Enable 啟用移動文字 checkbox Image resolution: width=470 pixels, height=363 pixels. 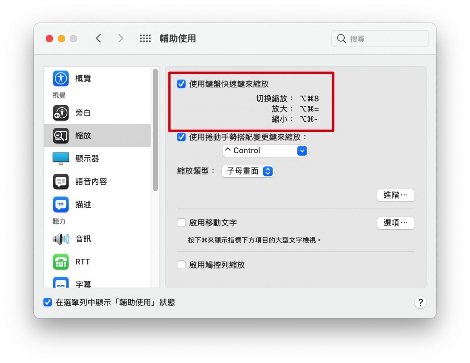pyautogui.click(x=181, y=223)
